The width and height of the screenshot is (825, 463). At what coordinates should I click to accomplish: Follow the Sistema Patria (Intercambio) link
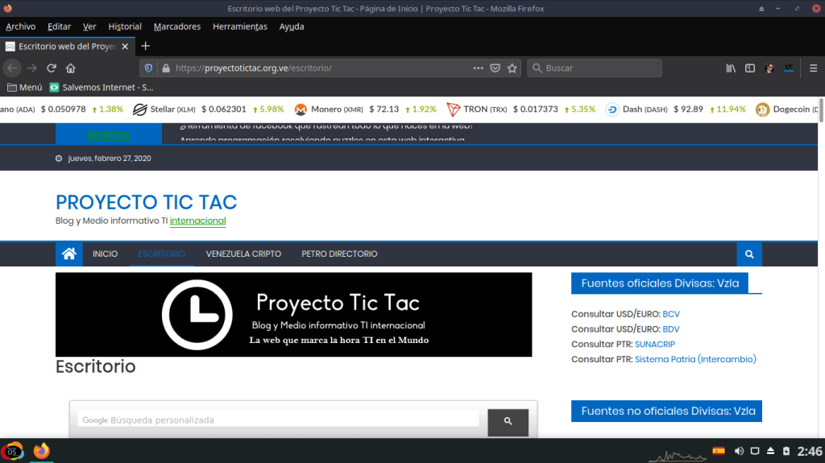[695, 359]
